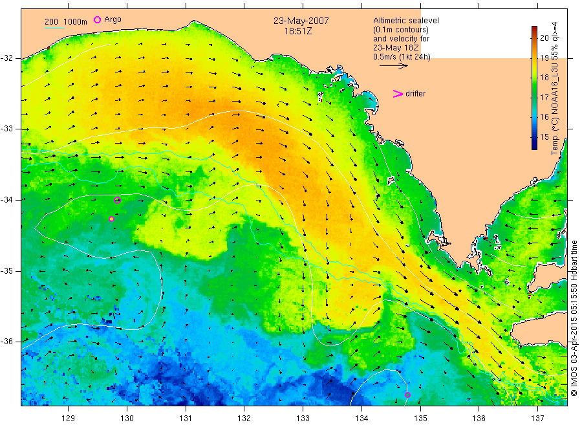Click the dark red top of the temperature color bar

coord(534,29)
